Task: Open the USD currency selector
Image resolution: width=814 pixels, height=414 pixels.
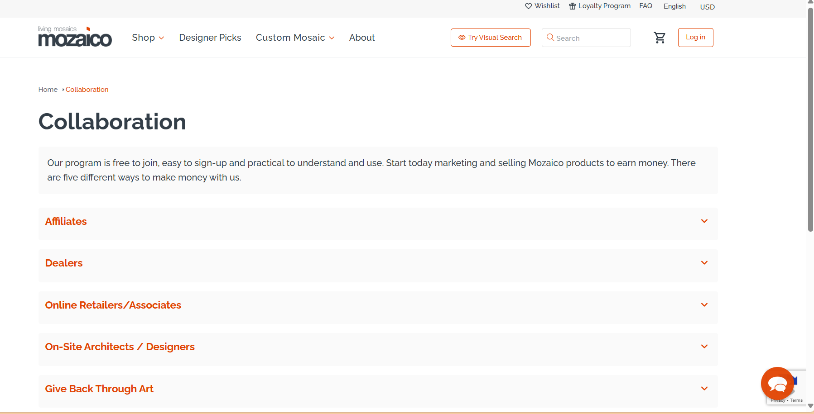Action: coord(707,7)
